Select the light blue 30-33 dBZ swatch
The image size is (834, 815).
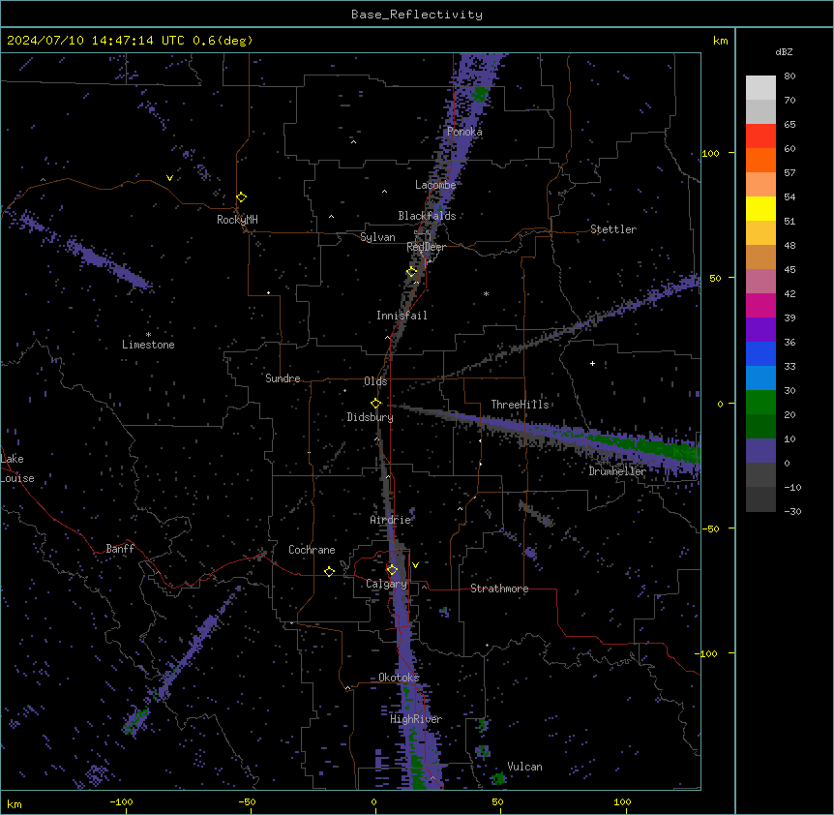[x=760, y=378]
